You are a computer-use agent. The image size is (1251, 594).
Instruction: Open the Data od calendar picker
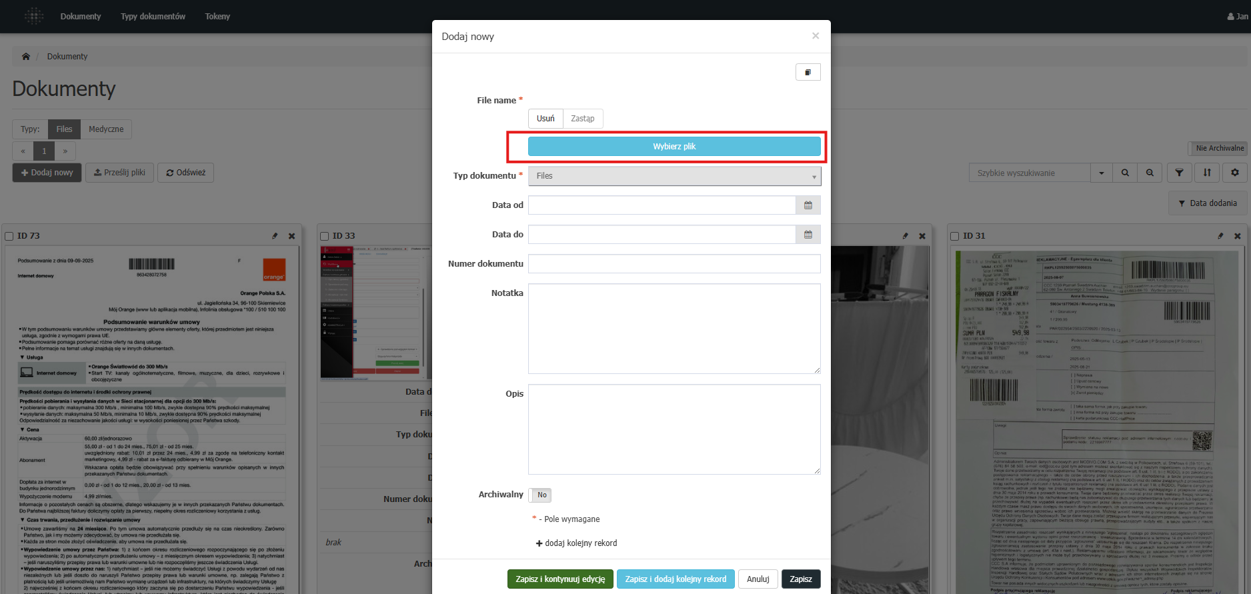(x=808, y=205)
